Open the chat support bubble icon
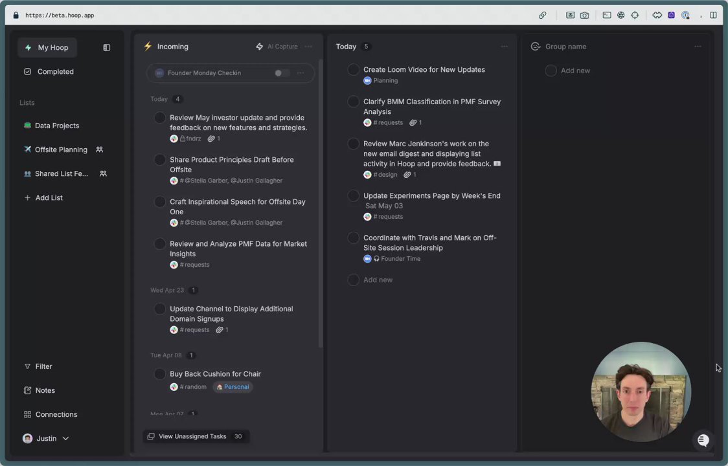Screen dimensions: 728x466 click(x=703, y=441)
